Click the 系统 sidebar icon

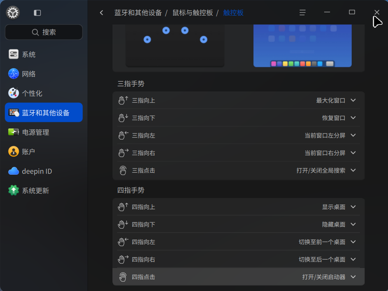click(x=14, y=54)
